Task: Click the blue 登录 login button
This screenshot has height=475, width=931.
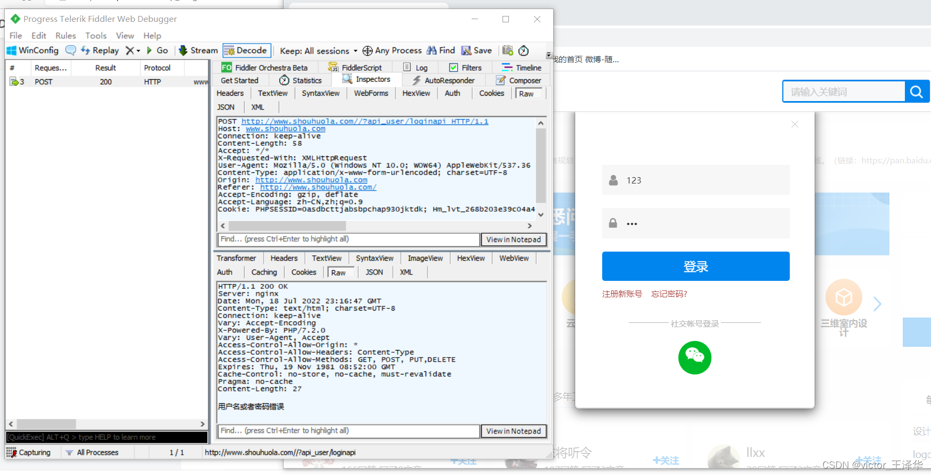Action: 695,266
